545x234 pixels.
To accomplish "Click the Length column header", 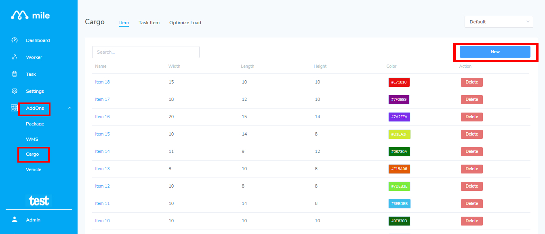I will click(x=248, y=66).
